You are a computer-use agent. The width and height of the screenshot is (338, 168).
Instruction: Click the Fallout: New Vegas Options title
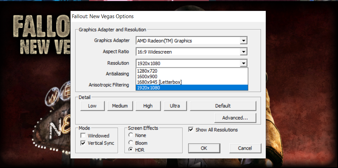pyautogui.click(x=103, y=16)
